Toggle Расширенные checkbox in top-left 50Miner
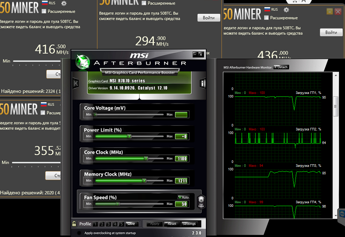This screenshot has width=345, height=237. pos(44,11)
